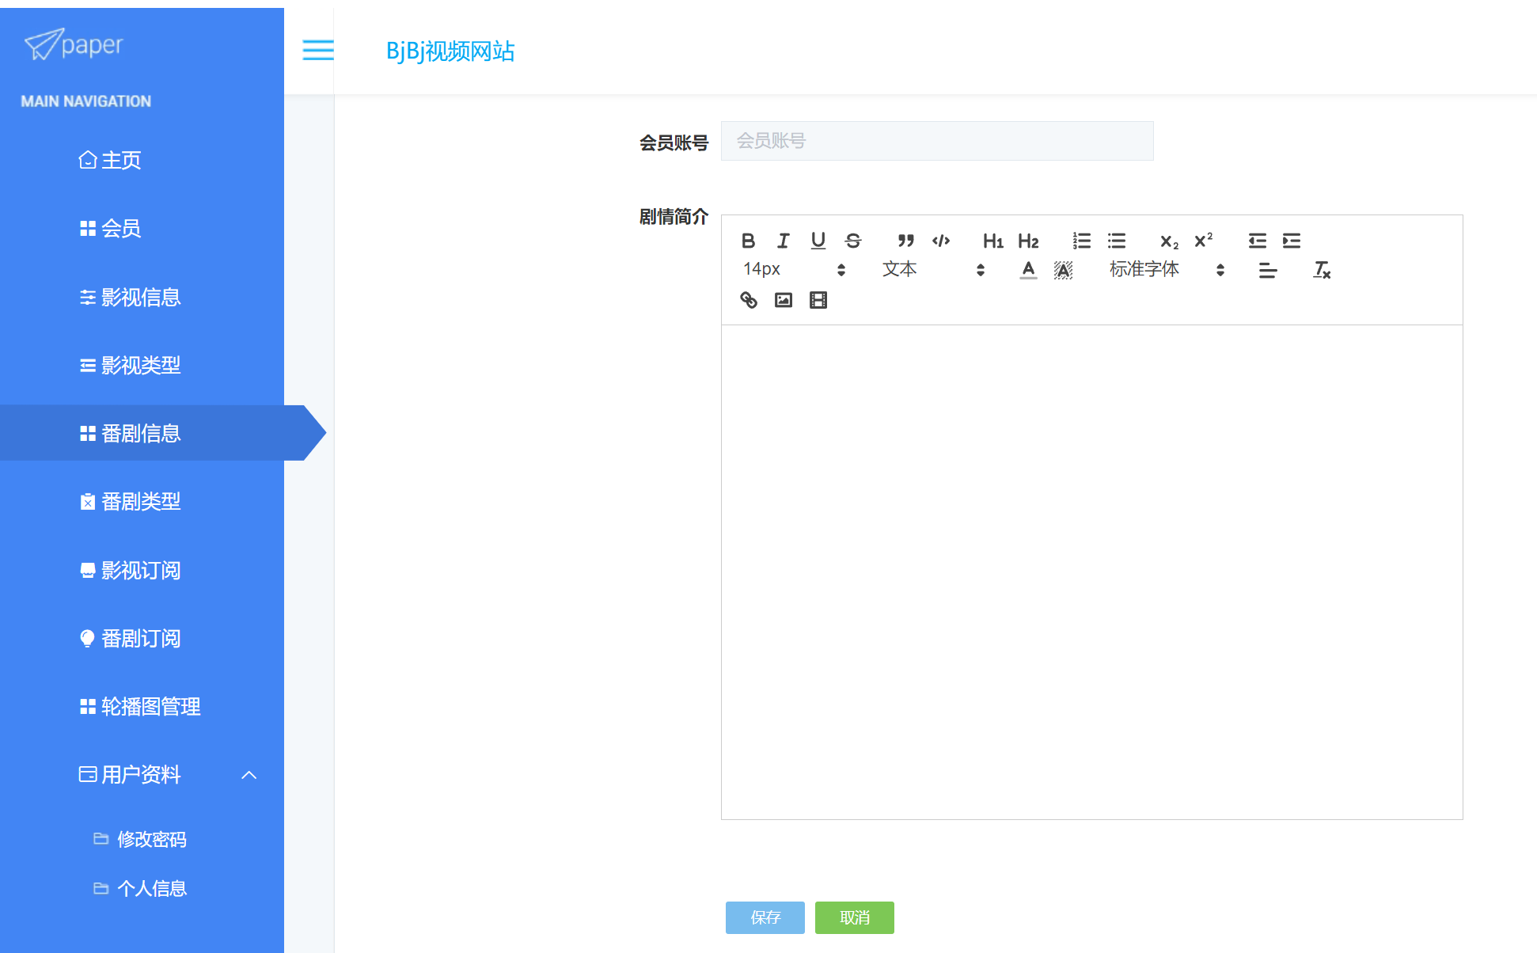Click the 取消 button
Image resolution: width=1537 pixels, height=953 pixels.
click(x=855, y=917)
